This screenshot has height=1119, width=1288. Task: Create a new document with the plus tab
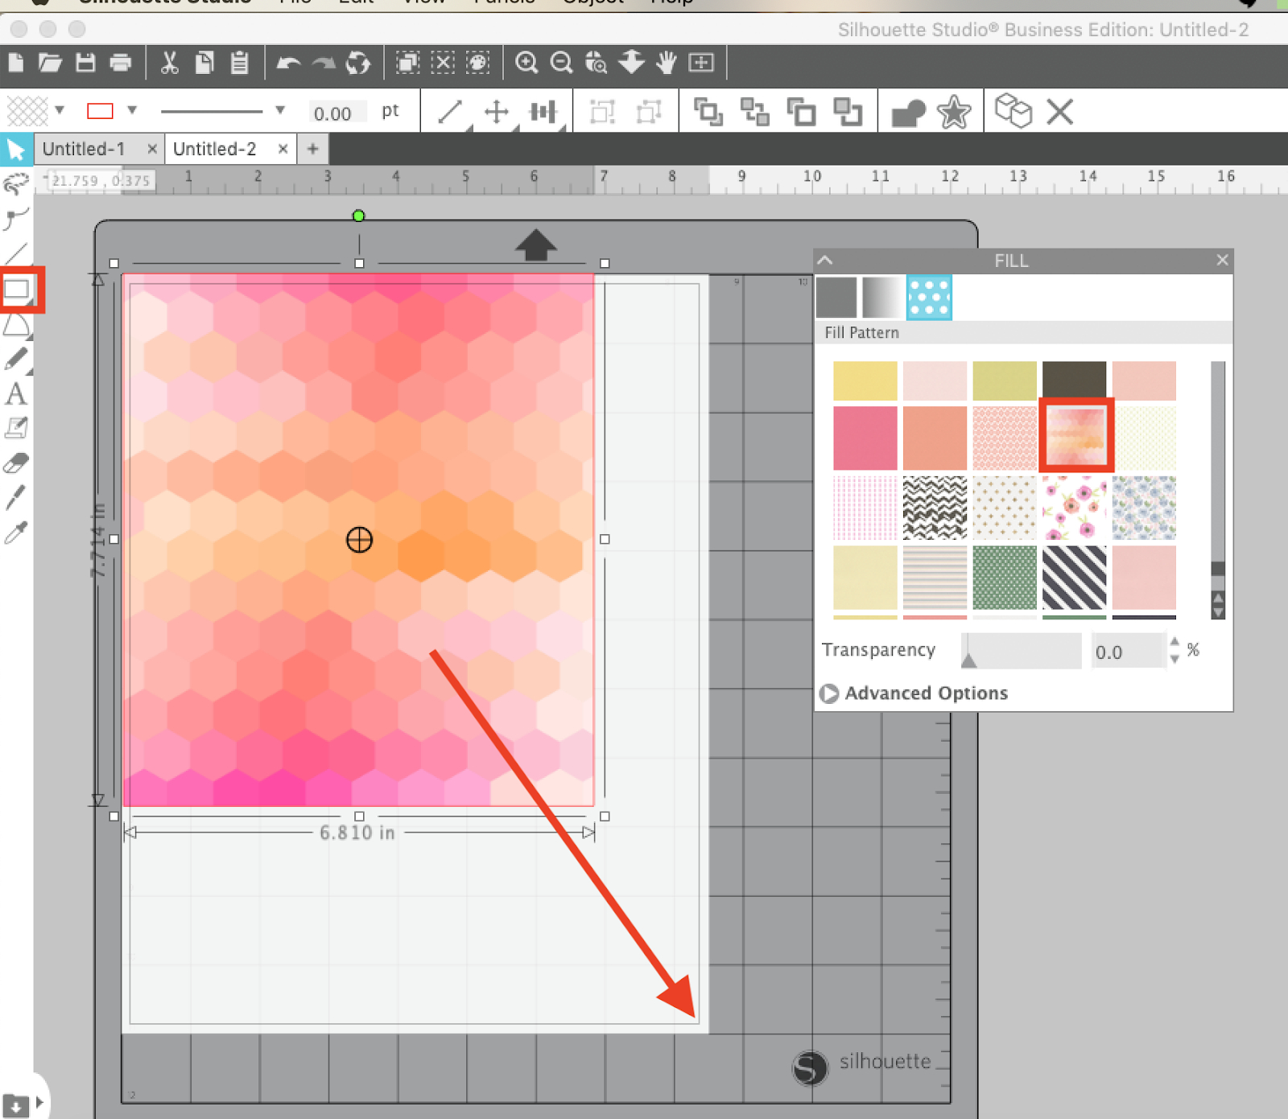tap(313, 148)
